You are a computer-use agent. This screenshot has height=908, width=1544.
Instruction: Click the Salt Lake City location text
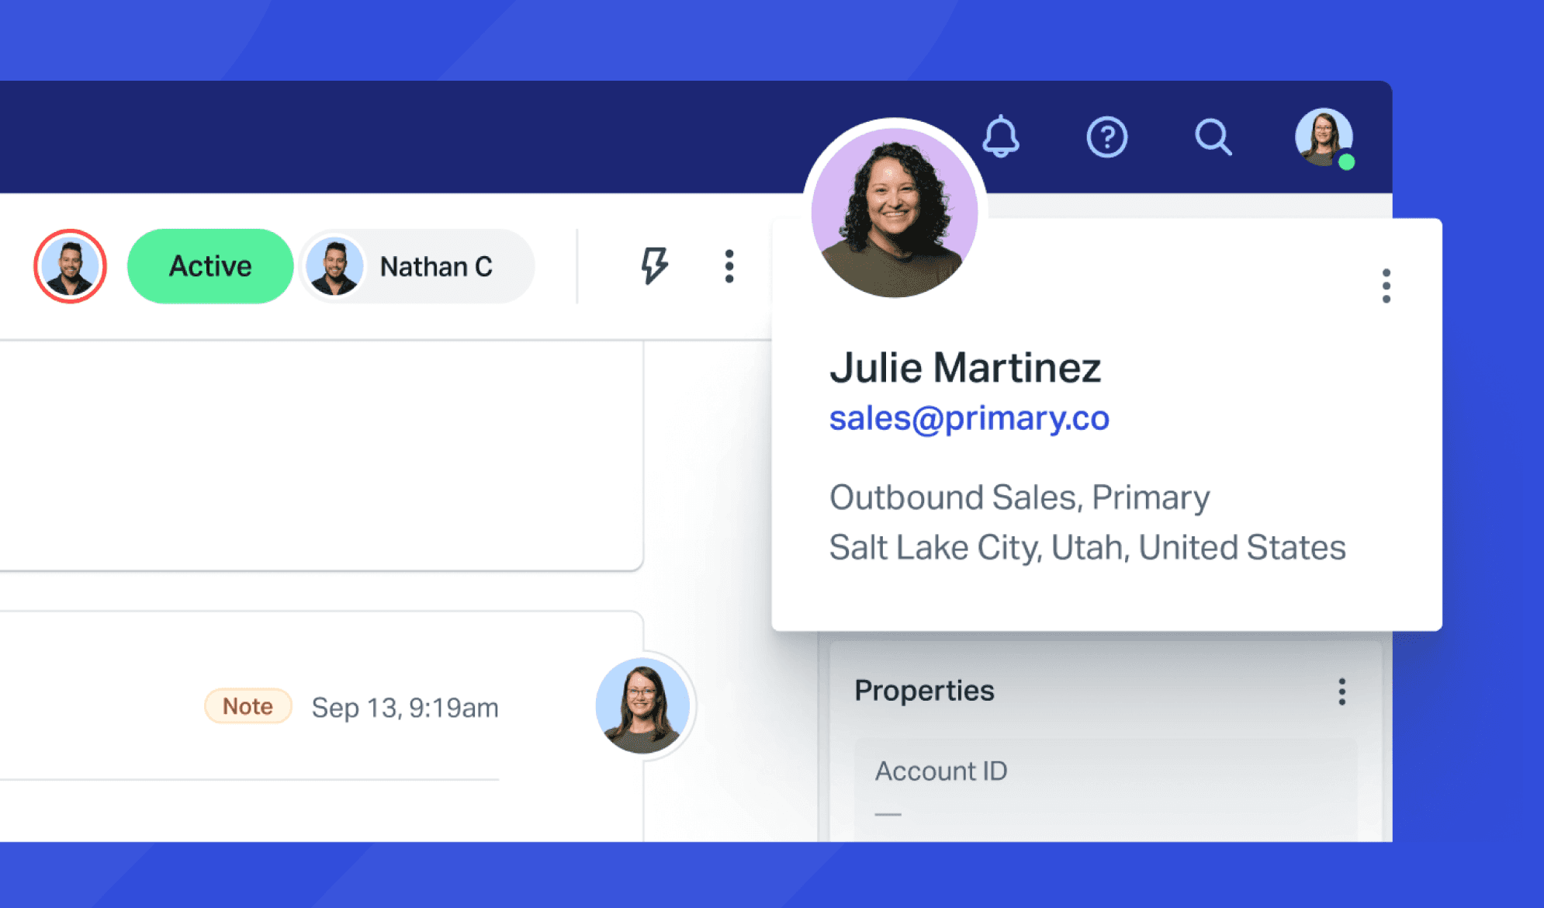pos(1087,547)
